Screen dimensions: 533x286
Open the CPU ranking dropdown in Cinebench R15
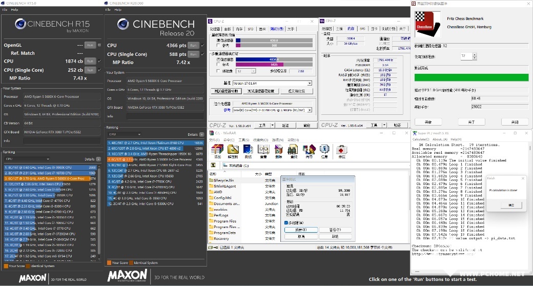[x=27, y=159]
